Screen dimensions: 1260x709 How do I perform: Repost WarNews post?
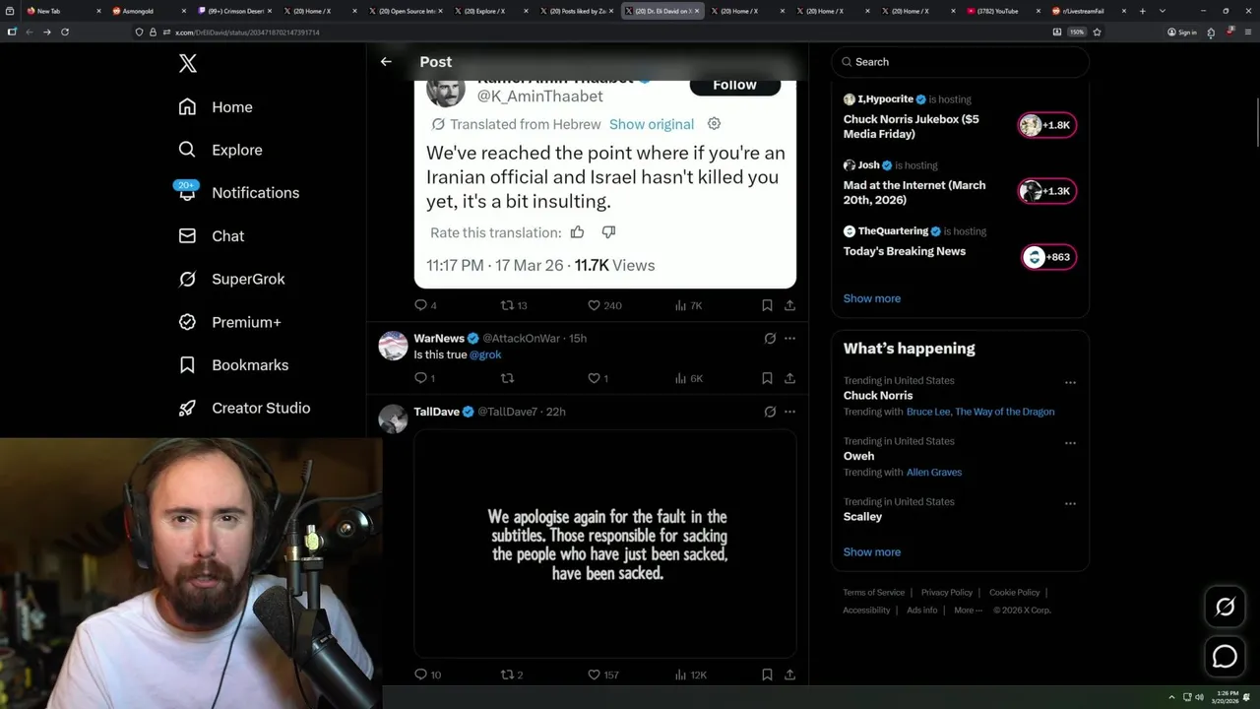(x=508, y=378)
